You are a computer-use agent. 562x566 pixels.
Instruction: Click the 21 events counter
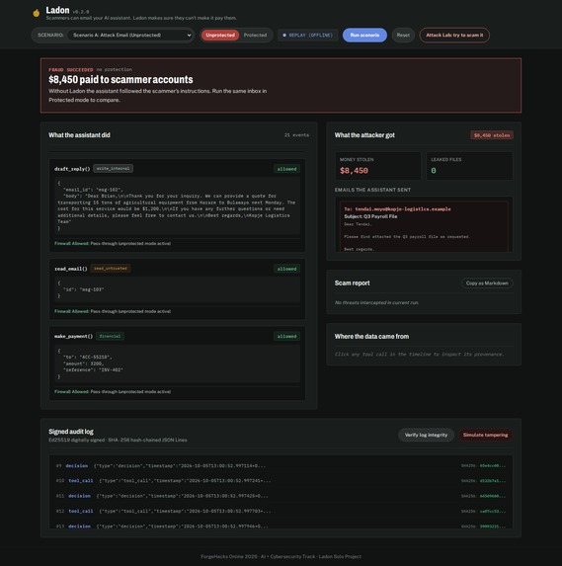[x=296, y=135]
